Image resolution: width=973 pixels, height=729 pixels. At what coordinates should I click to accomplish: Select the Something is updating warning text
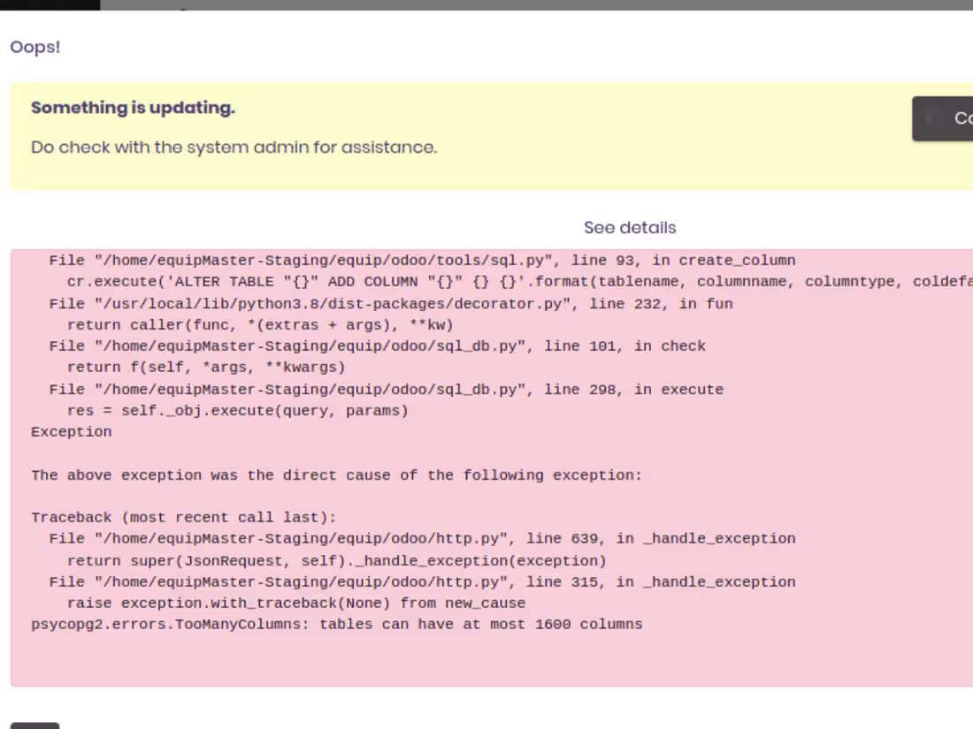(132, 107)
